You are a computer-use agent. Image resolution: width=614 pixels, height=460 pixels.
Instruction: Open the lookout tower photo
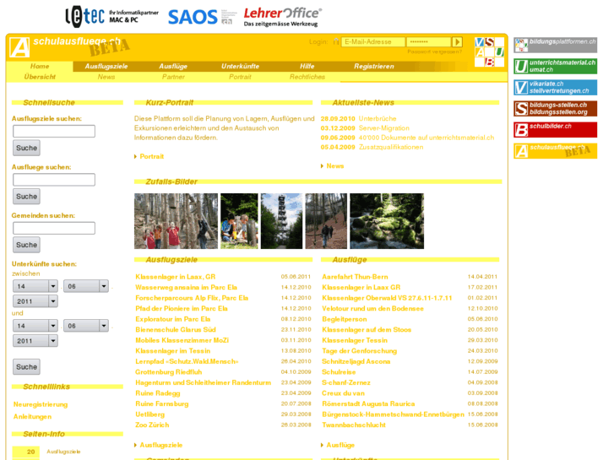[281, 221]
